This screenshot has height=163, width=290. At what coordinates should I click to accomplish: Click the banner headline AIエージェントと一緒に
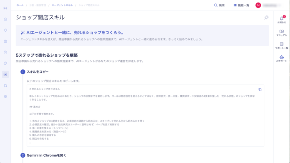pos(75,33)
